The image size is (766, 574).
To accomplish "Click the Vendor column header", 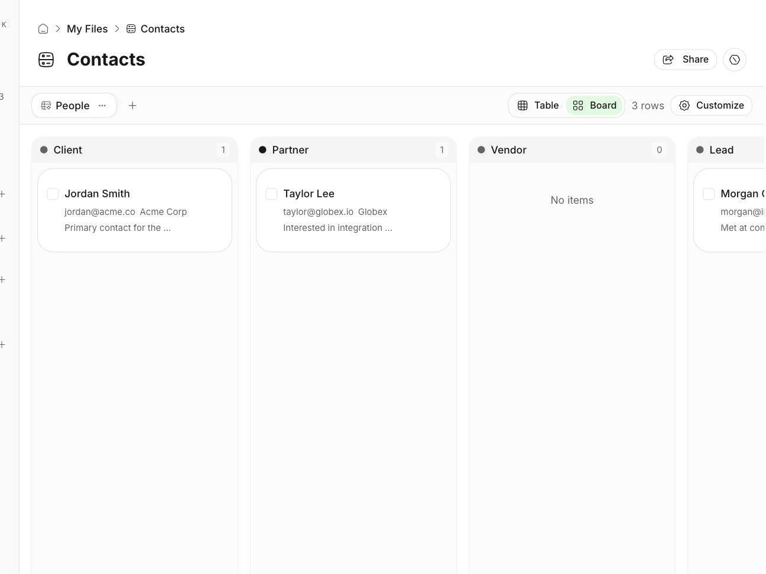I will coord(572,150).
